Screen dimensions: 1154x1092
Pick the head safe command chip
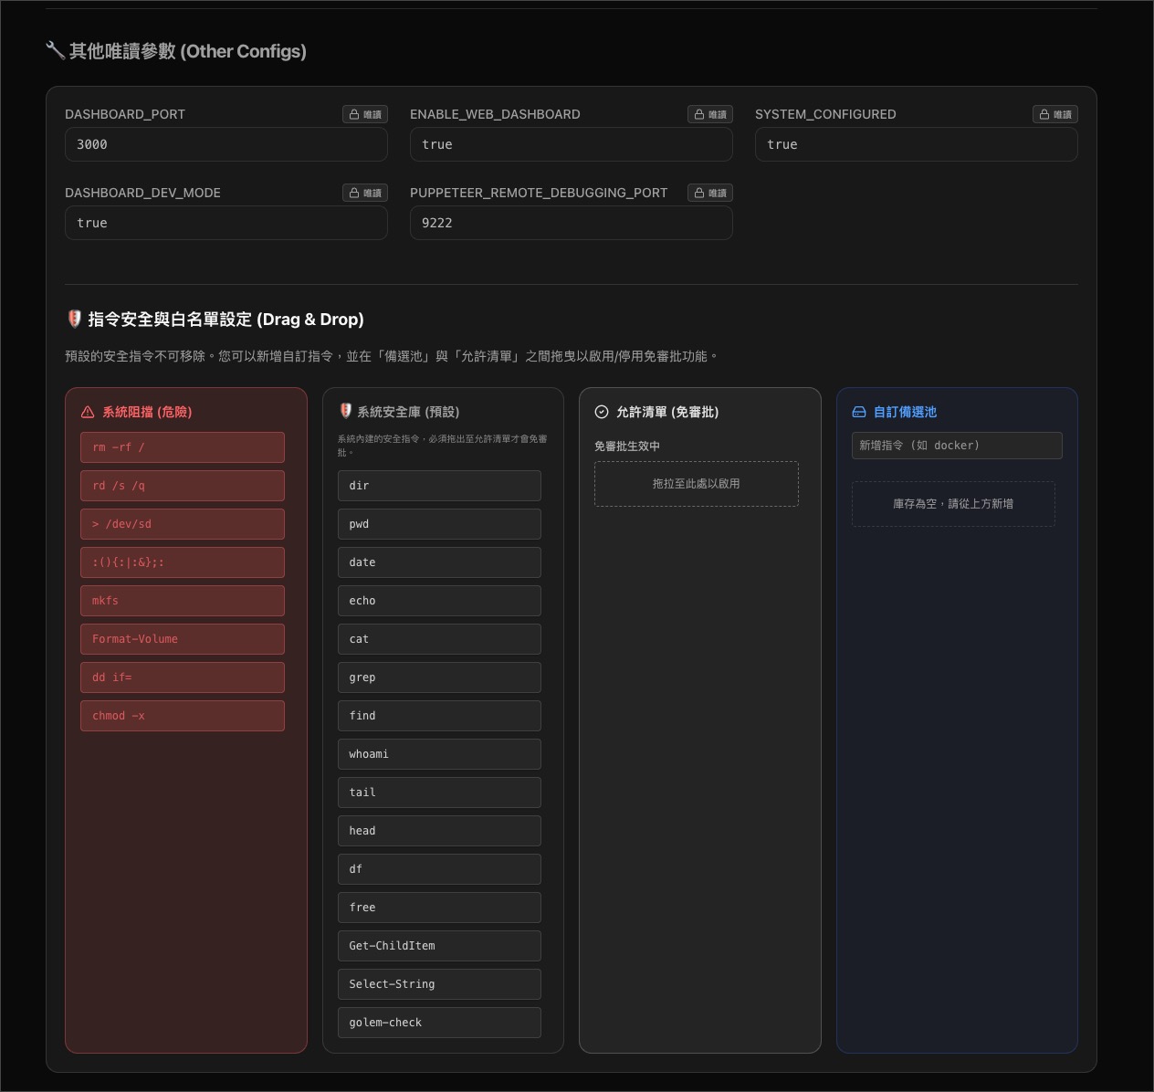[x=439, y=831]
